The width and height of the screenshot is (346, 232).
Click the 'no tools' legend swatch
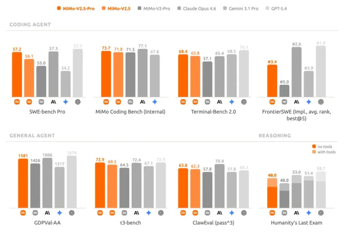(x=314, y=146)
